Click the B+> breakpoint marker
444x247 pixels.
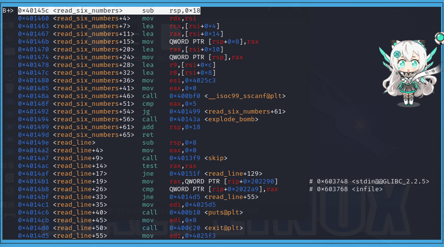(8, 10)
